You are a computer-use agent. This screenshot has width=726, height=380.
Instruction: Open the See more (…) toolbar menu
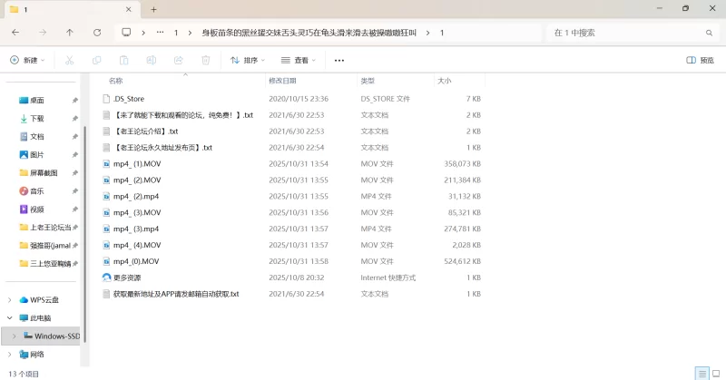coord(339,61)
